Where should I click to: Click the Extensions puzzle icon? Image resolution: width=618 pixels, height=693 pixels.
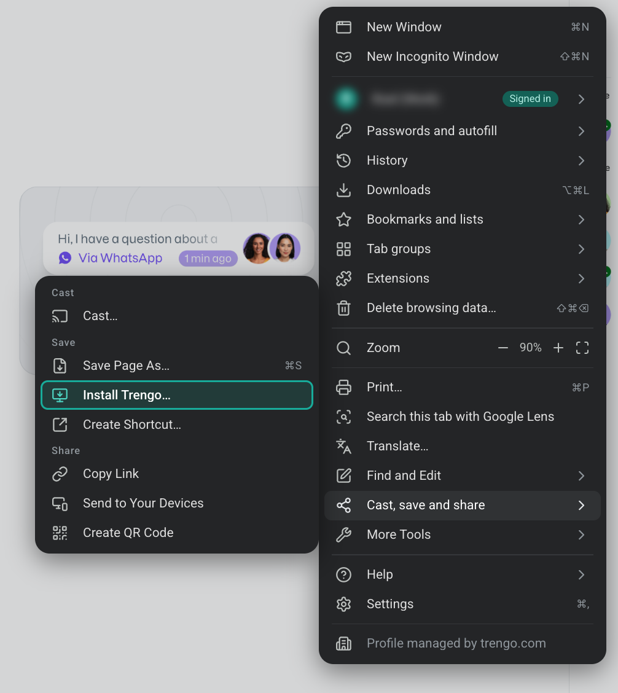point(343,278)
